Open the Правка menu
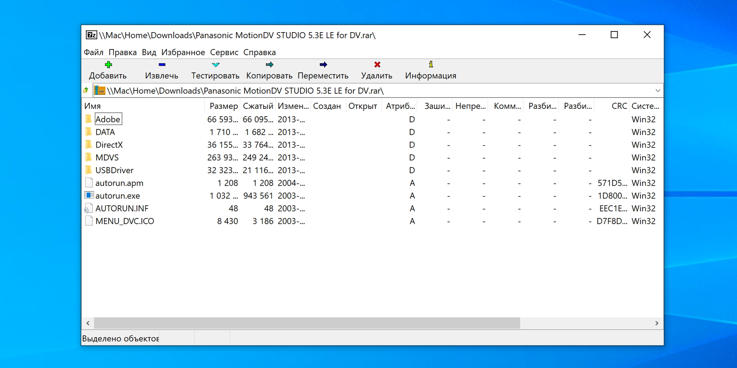 coord(123,52)
